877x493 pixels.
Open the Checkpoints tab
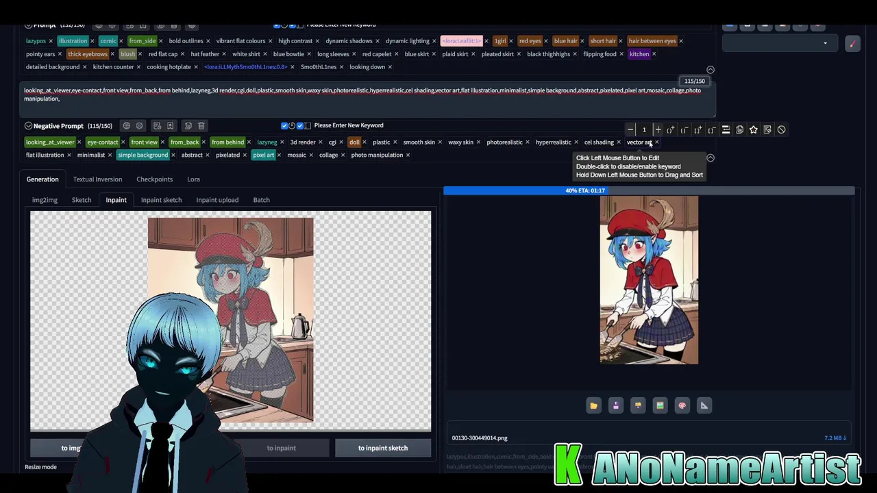[x=154, y=179]
